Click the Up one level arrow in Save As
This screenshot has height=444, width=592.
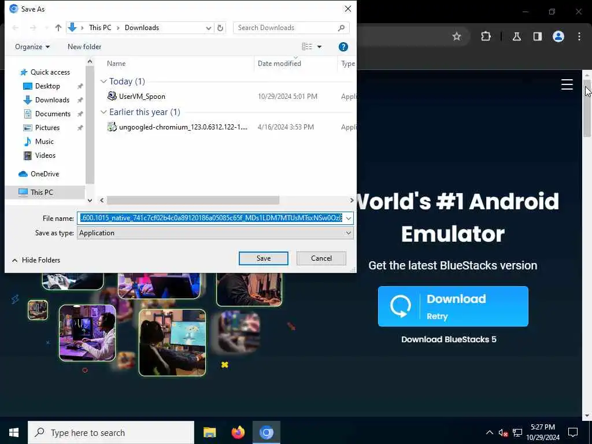pos(58,28)
